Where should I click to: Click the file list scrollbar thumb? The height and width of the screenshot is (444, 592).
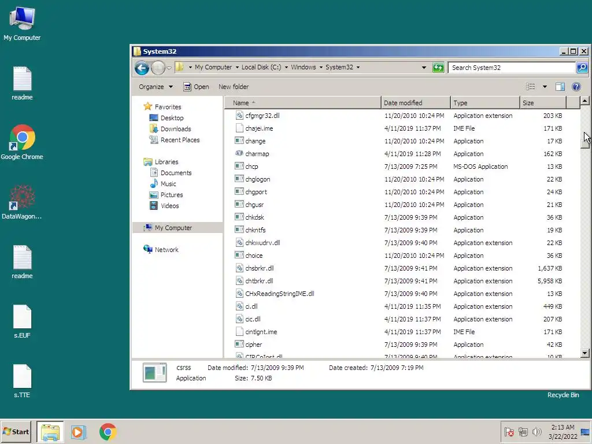(x=585, y=138)
